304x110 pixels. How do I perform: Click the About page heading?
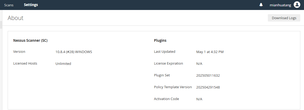[16, 18]
